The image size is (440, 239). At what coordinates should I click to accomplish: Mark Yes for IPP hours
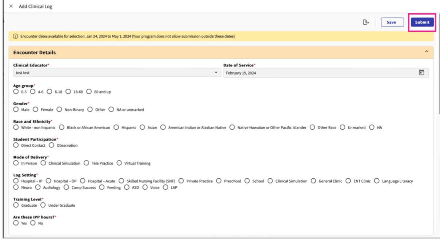pyautogui.click(x=16, y=223)
